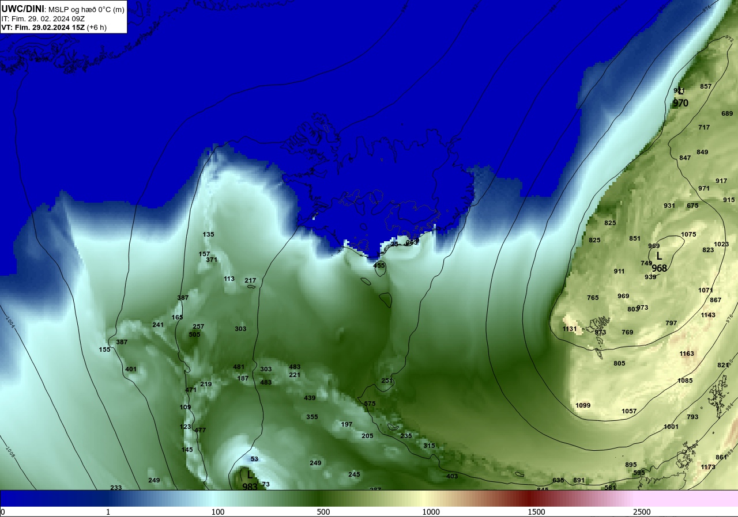Screen dimensions: 738x517
Task: Click the map value 401
Action: (x=131, y=369)
